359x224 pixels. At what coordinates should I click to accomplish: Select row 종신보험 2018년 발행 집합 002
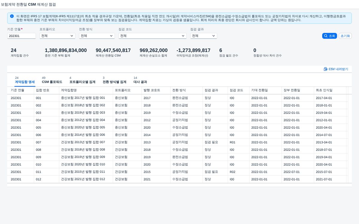coord(178,105)
